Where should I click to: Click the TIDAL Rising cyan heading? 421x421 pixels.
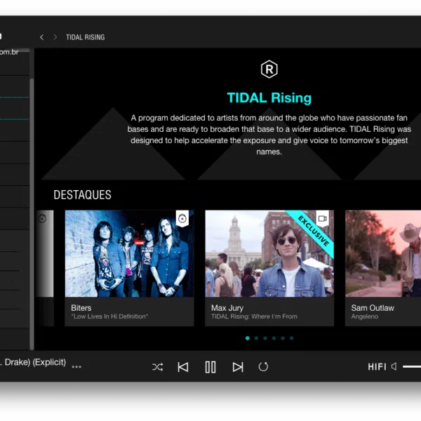(269, 98)
